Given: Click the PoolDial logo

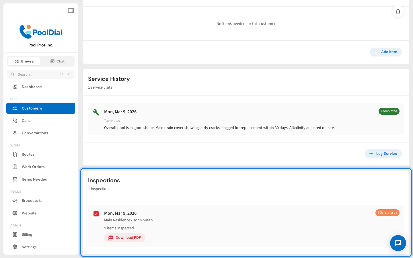Looking at the screenshot, I should (40, 32).
